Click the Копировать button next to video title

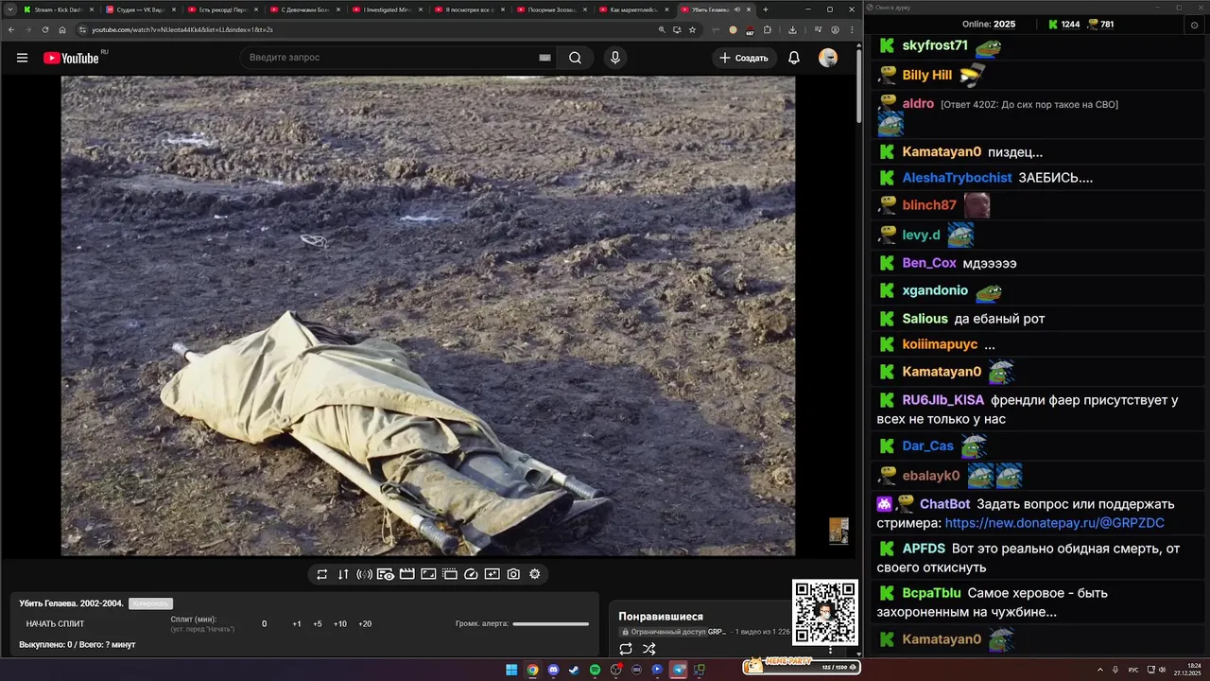150,603
